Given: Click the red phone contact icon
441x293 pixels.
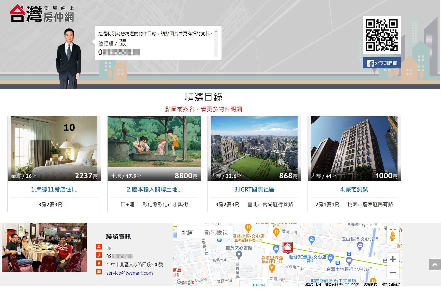Looking at the screenshot, I should pyautogui.click(x=99, y=255).
